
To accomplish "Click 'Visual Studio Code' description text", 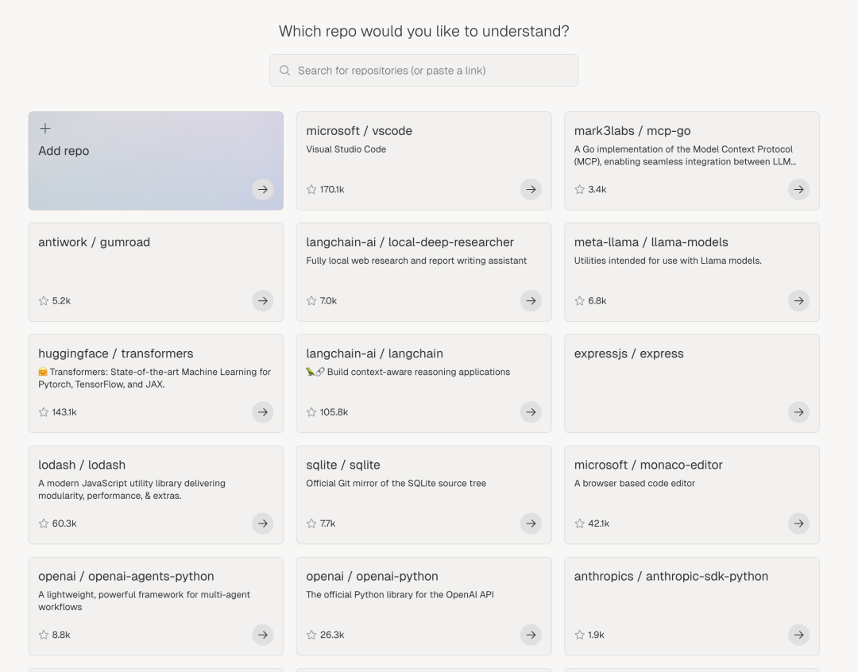I will (x=346, y=149).
